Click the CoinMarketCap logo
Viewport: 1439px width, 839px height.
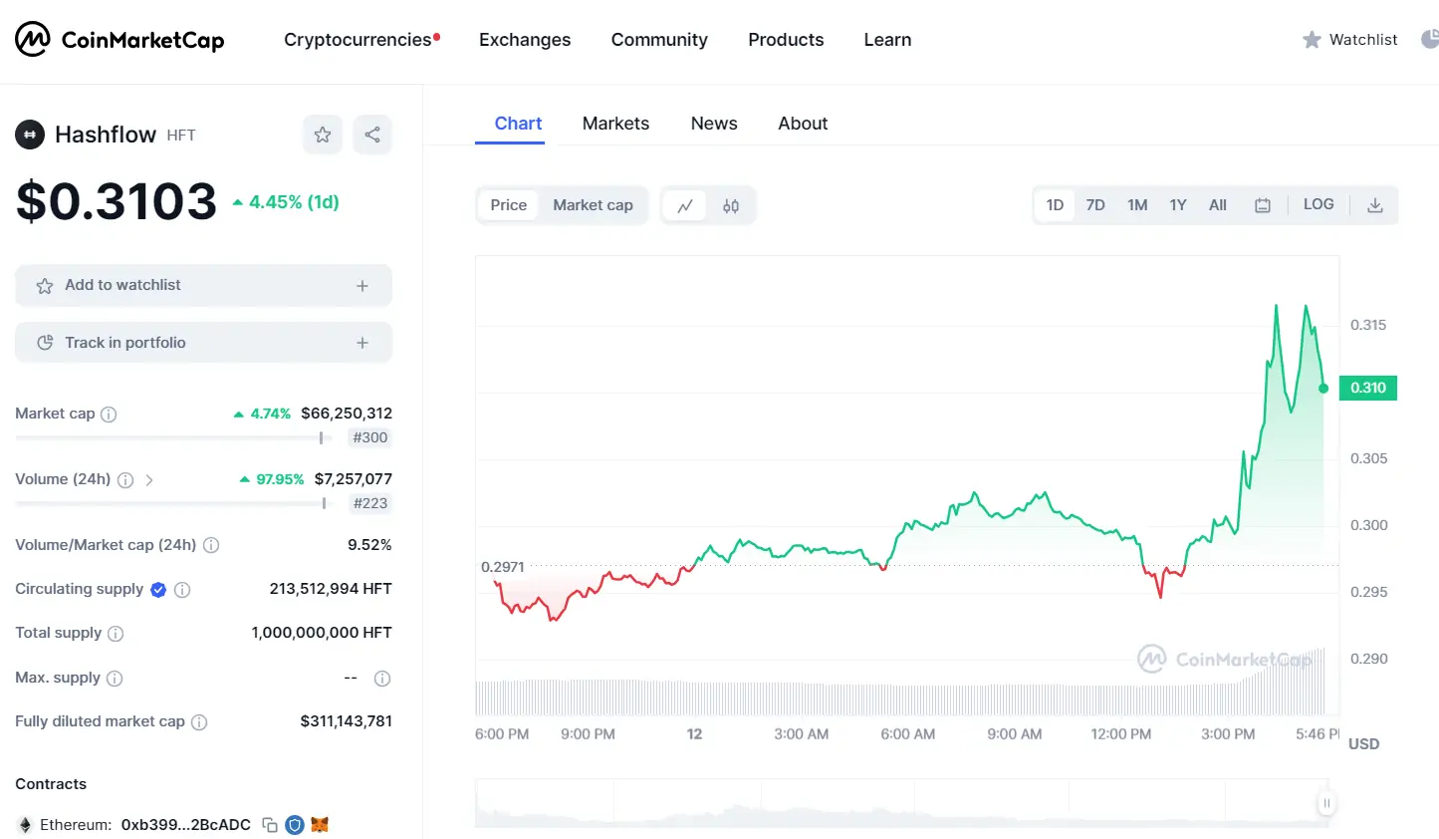point(120,40)
